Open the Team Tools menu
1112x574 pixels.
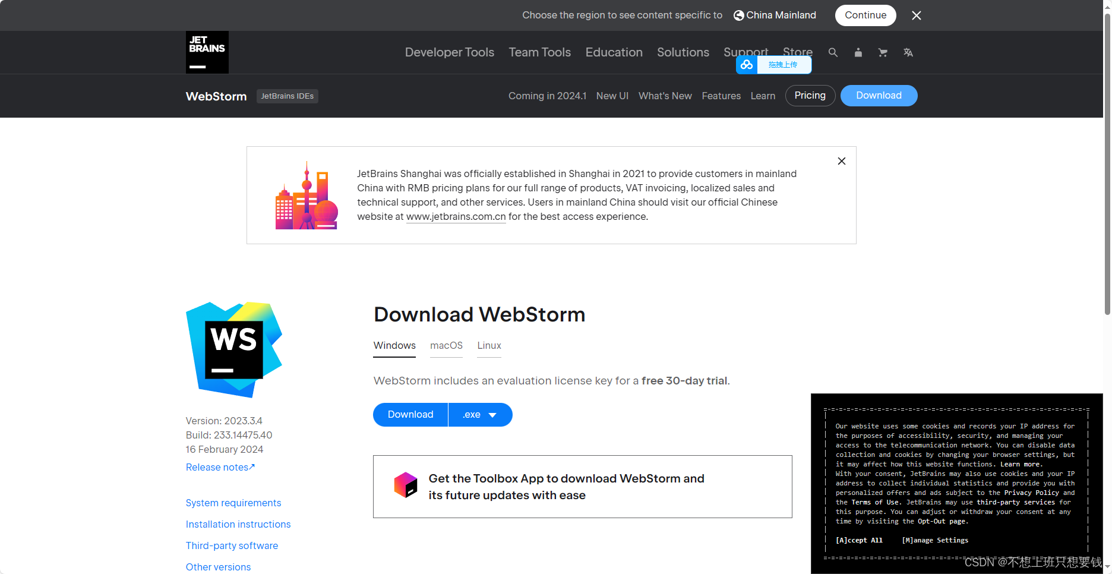(539, 52)
